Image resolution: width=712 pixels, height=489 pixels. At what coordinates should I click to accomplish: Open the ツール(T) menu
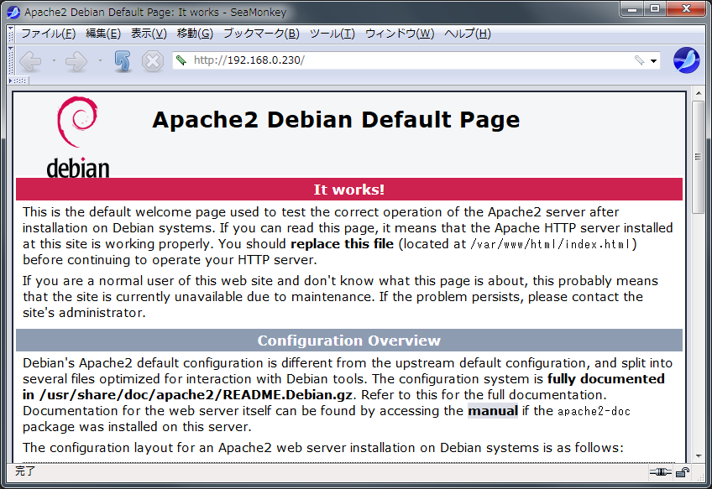(332, 34)
